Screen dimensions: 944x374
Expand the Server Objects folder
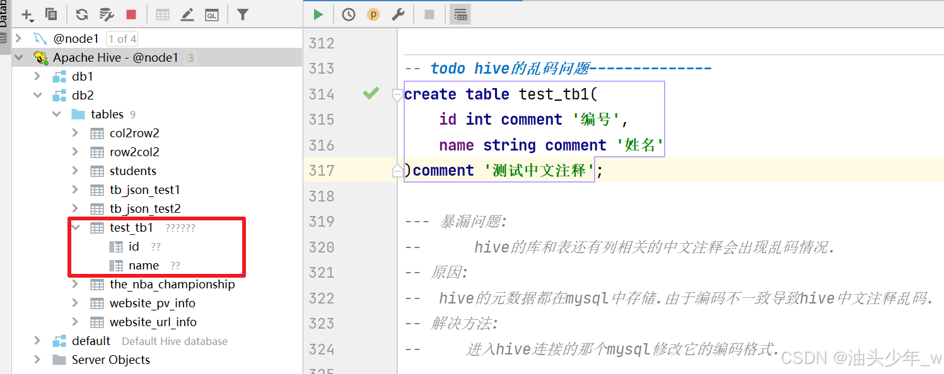37,360
